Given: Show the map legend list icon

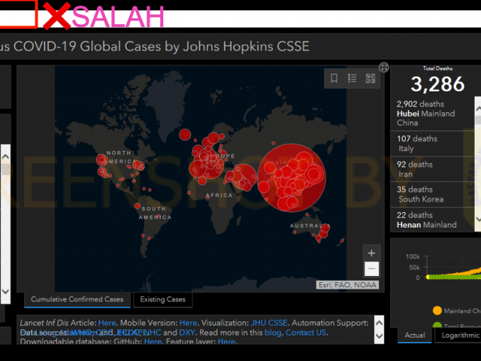Looking at the screenshot, I should tap(352, 78).
